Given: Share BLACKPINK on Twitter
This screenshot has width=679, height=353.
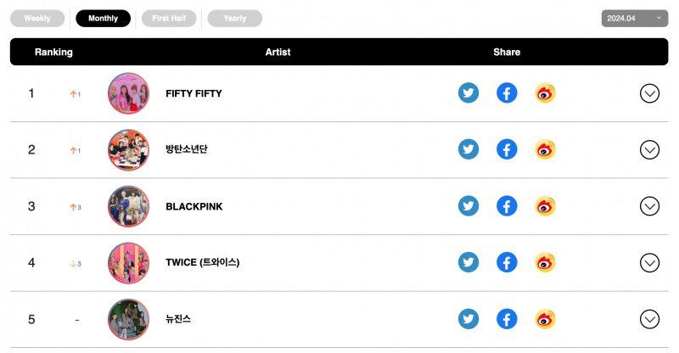Looking at the screenshot, I should point(469,206).
